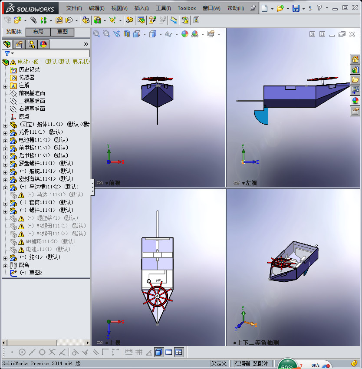Switch to the PropertyManager tab icon
The height and width of the screenshot is (369, 362).
tap(19, 44)
